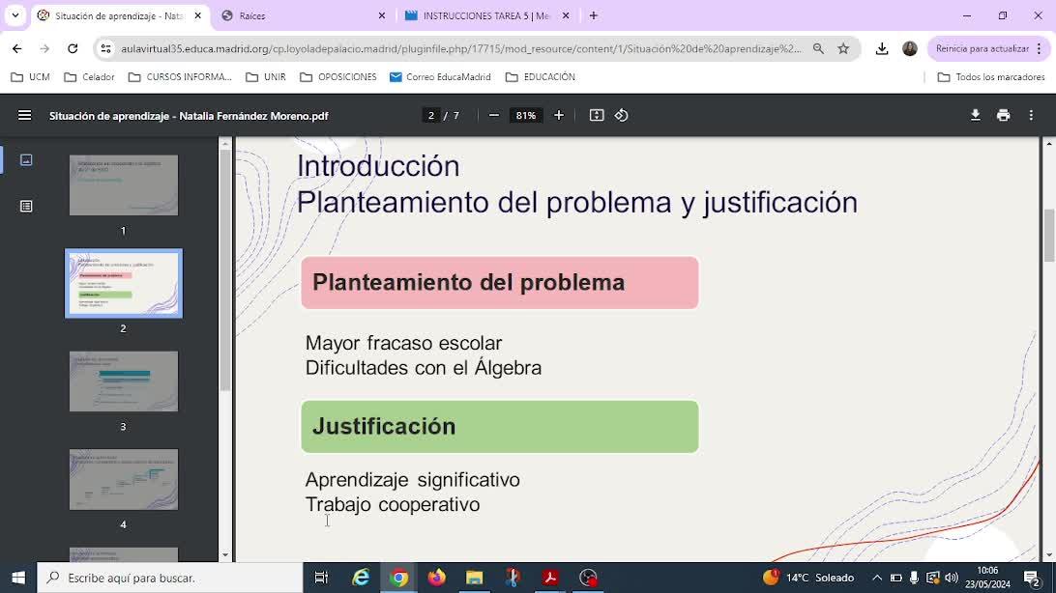Select the Situación de aprendizaje tab
The image size is (1056, 593).
point(120,15)
